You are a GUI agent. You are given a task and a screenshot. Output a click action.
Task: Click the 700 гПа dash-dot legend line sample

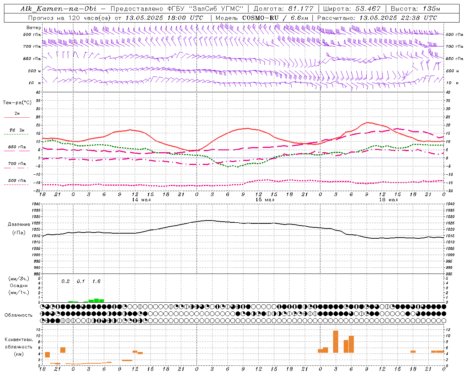16,168
